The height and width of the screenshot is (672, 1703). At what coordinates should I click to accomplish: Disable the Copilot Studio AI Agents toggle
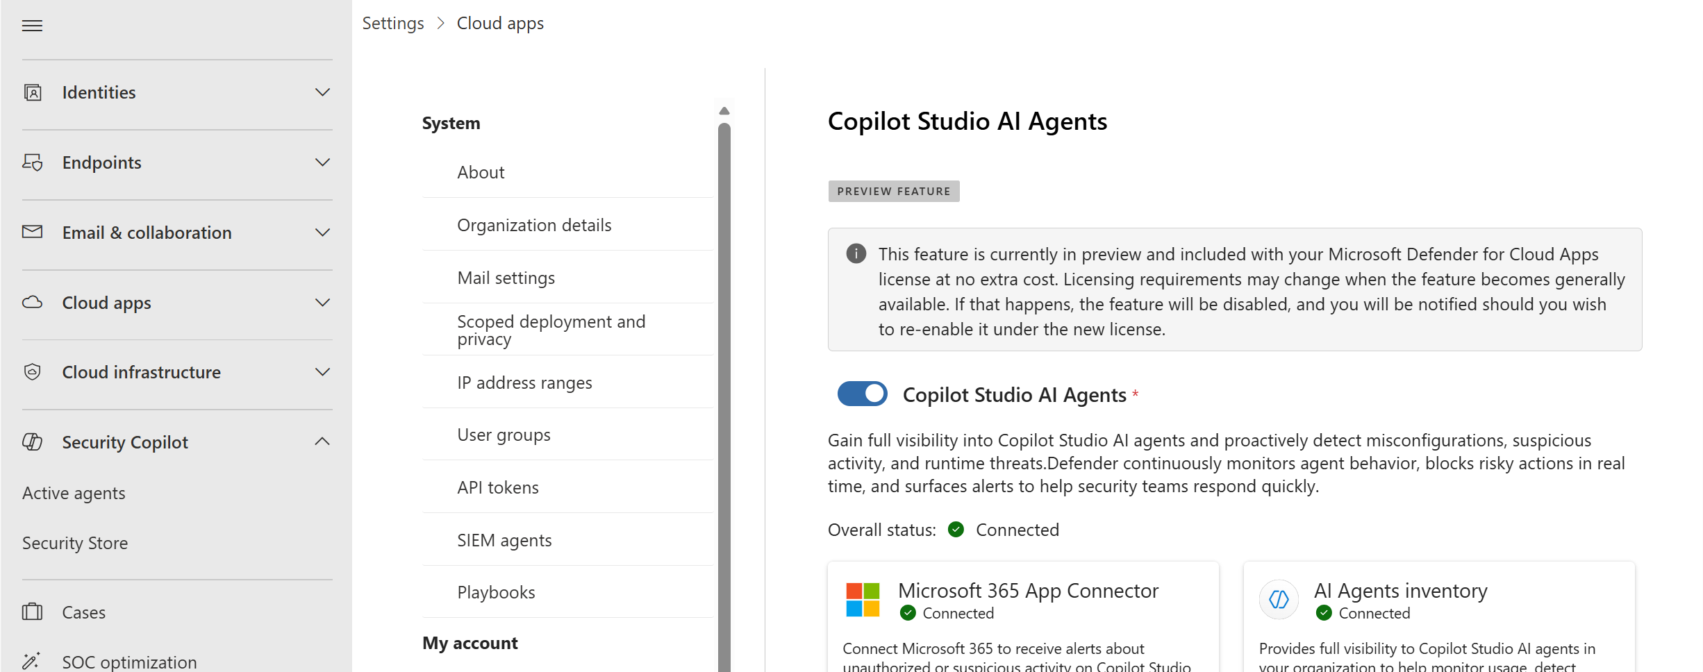(862, 394)
